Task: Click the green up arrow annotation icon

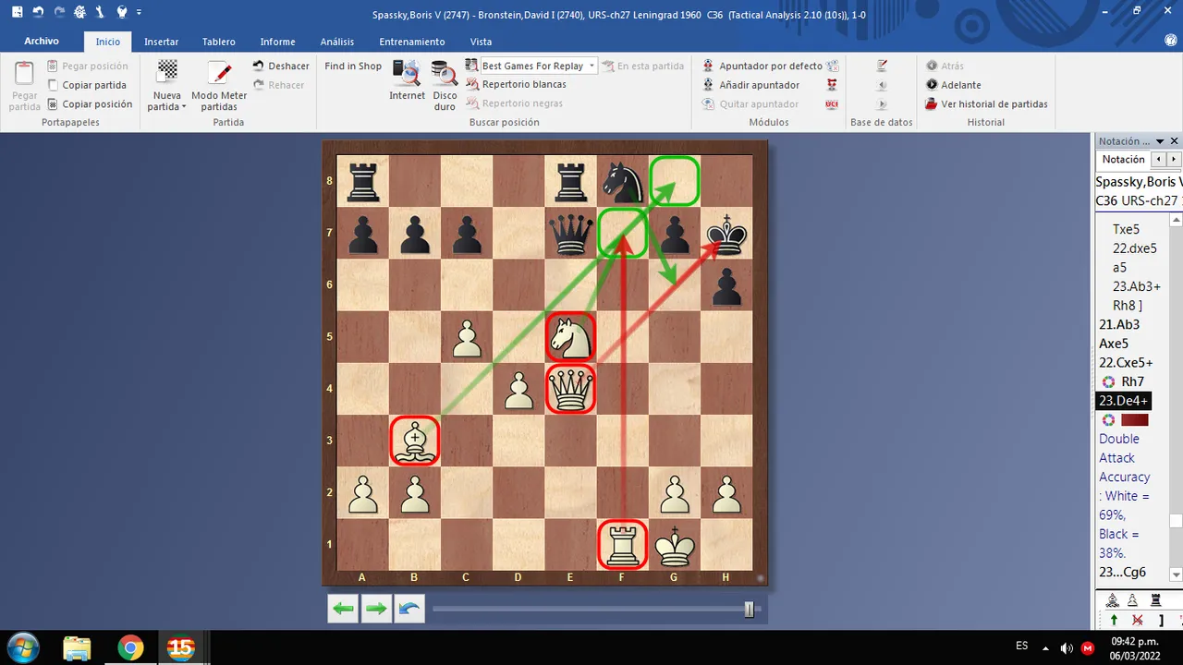Action: coord(1113,620)
